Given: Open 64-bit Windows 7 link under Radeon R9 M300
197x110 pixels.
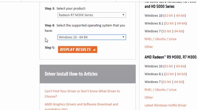Looking at the screenshot, I should [179, 82].
